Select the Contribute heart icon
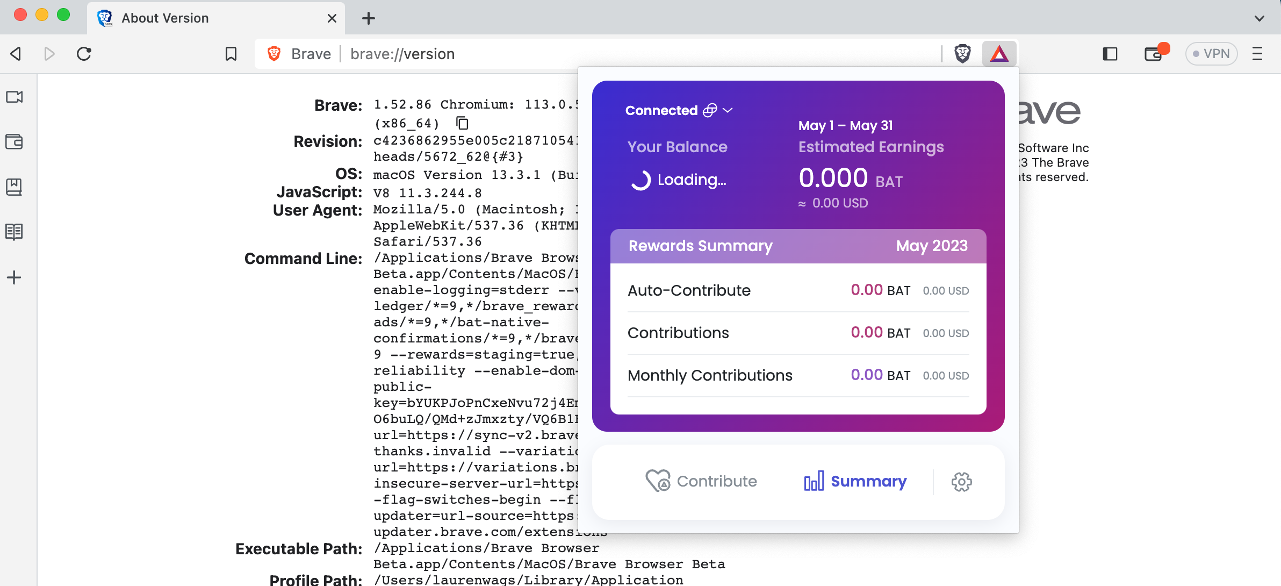This screenshot has height=586, width=1281. click(658, 480)
